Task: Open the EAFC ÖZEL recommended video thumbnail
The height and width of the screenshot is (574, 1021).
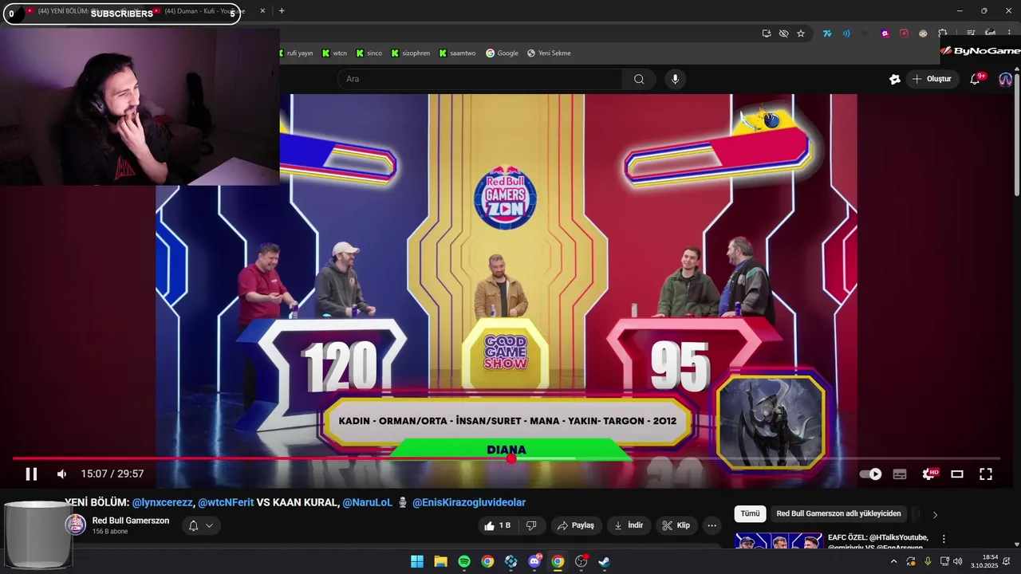Action: tap(779, 541)
